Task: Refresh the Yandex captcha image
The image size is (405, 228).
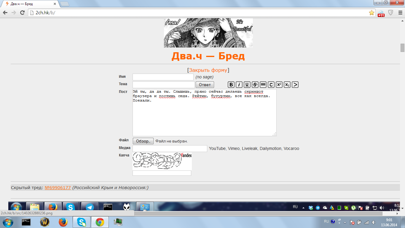Action: point(162,161)
